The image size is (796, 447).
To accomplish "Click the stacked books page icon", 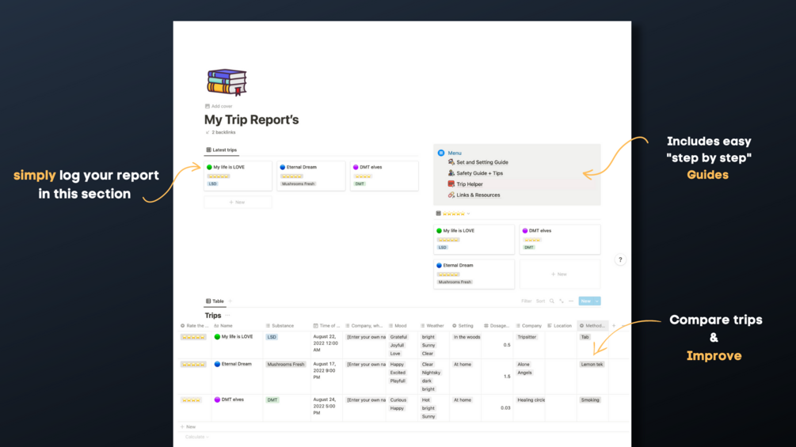I will click(227, 82).
